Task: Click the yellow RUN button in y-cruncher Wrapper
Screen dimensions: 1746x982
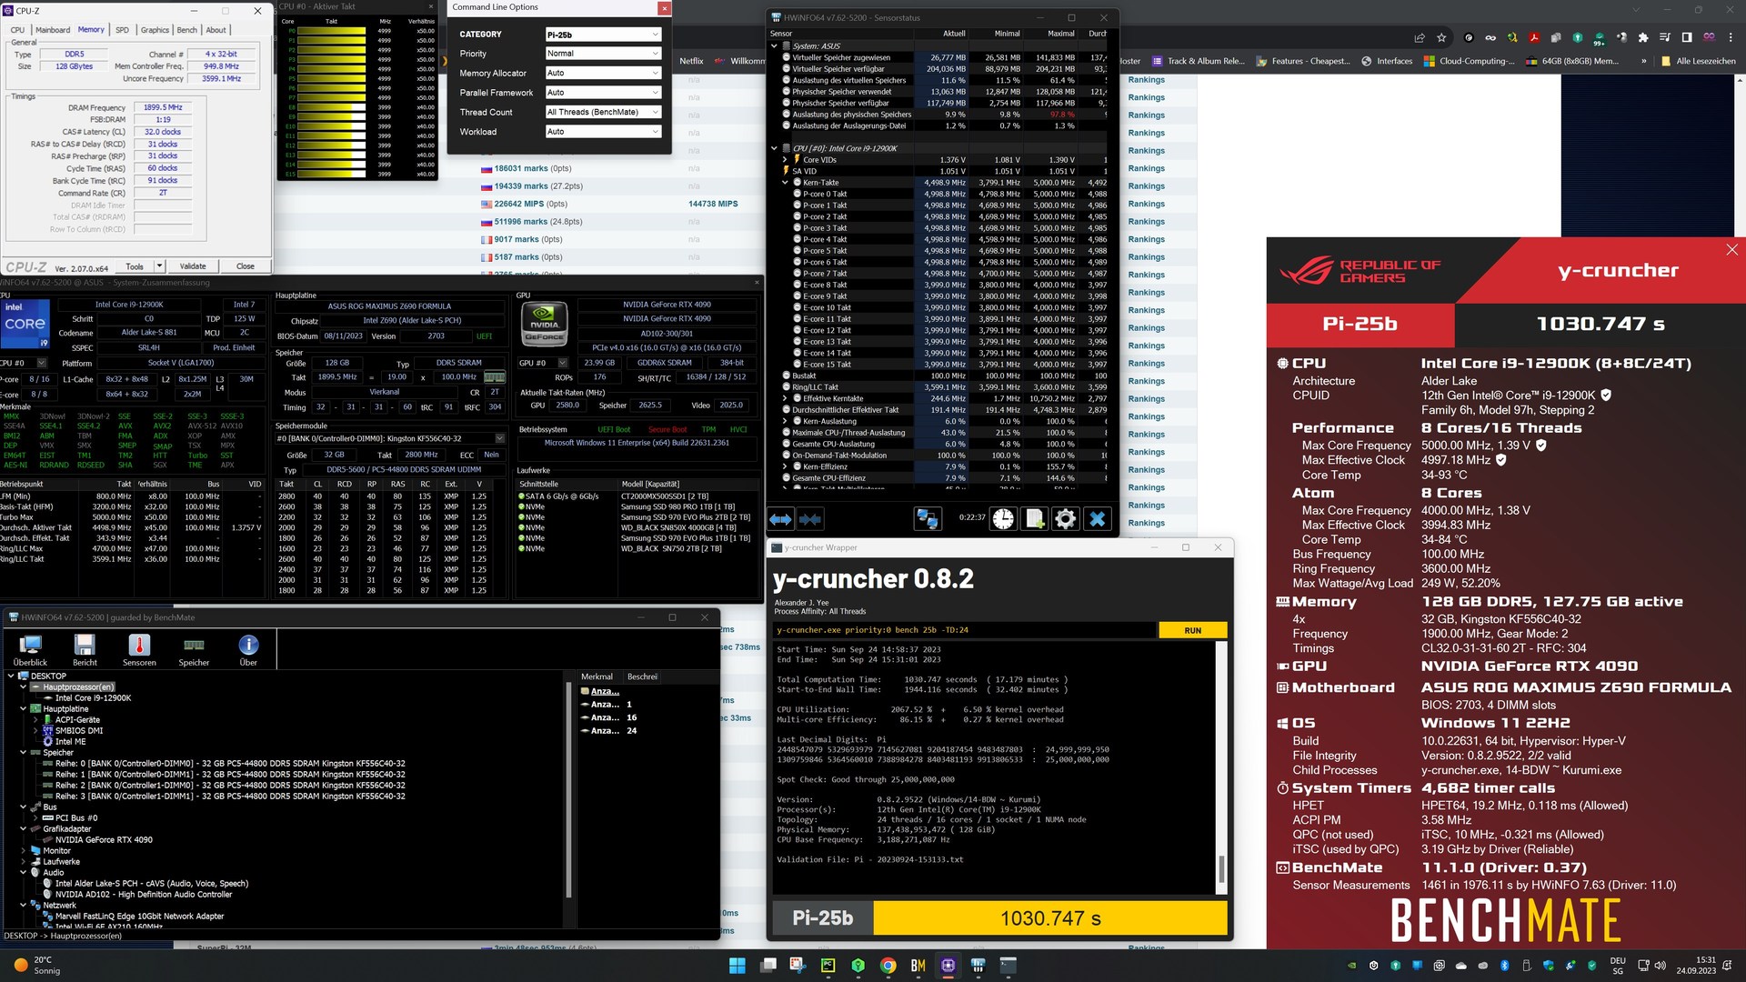Action: click(1193, 630)
